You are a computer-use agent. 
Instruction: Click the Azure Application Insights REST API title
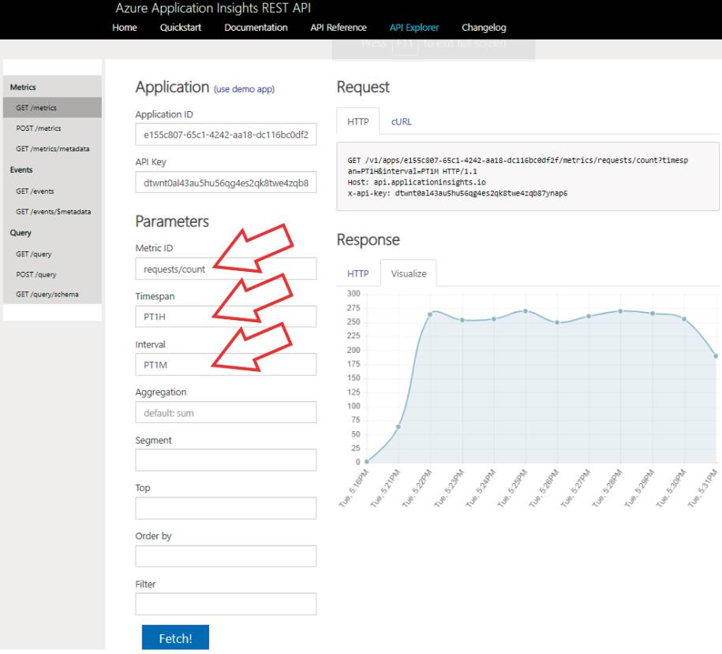coord(213,8)
